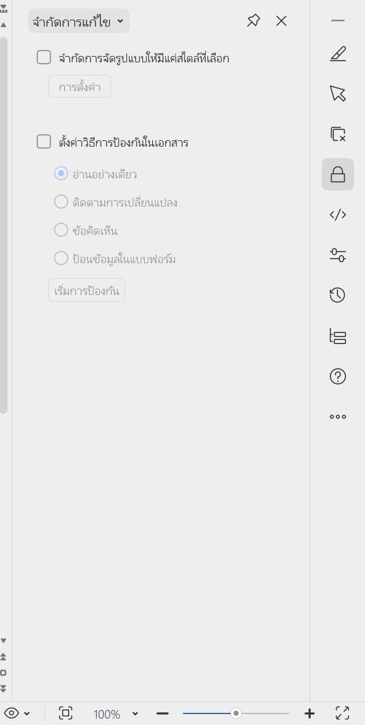
Task: Check ตั้งค่าวิธีการป้องกันในเอกสาร option
Action: pyautogui.click(x=43, y=141)
